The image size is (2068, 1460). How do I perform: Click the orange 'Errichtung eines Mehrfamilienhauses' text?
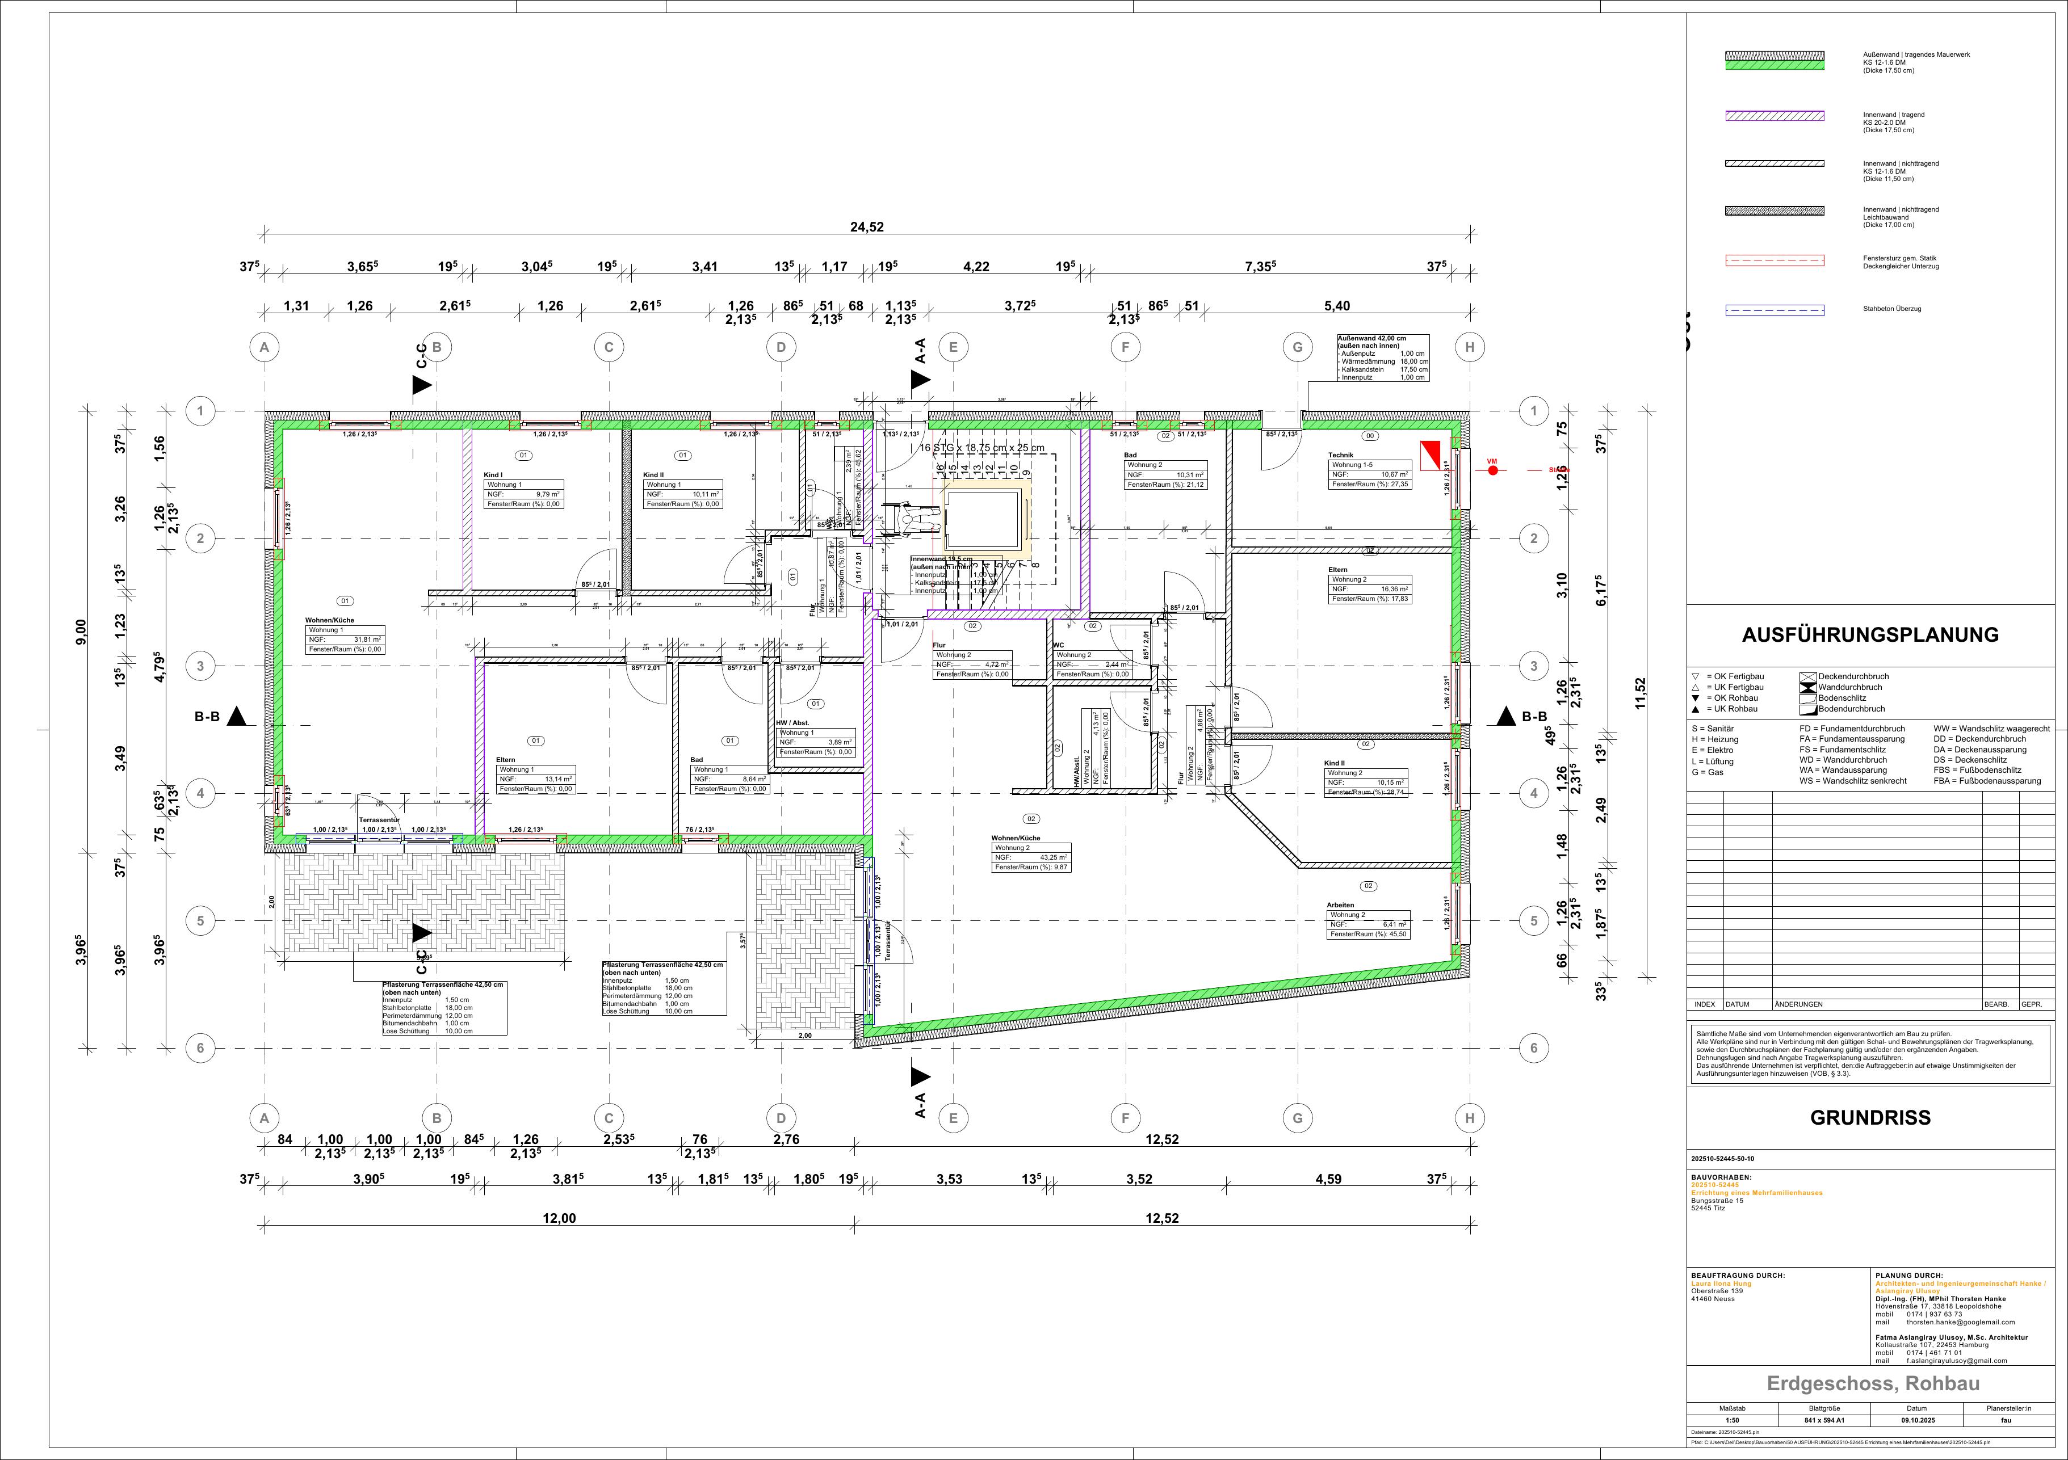(x=1756, y=1193)
